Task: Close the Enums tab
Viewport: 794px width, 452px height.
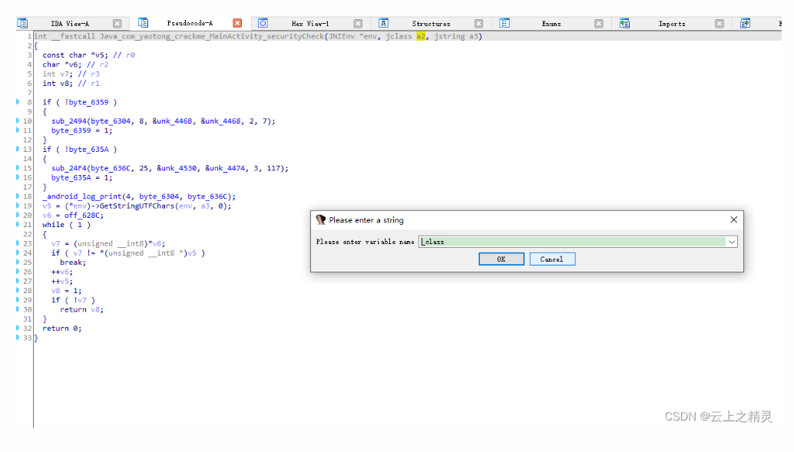Action: click(598, 23)
